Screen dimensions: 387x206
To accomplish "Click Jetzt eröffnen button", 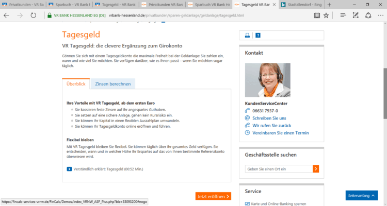I will point(213,196).
